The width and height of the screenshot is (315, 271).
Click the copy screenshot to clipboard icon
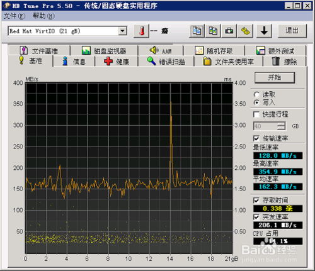213,31
